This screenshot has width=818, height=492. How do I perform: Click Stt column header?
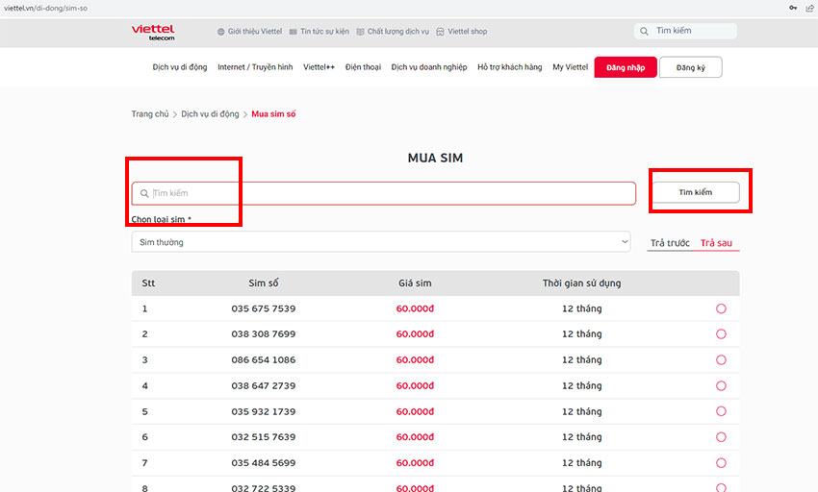tap(148, 283)
